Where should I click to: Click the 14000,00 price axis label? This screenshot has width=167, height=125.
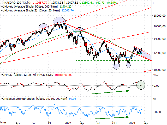click(x=159, y=39)
